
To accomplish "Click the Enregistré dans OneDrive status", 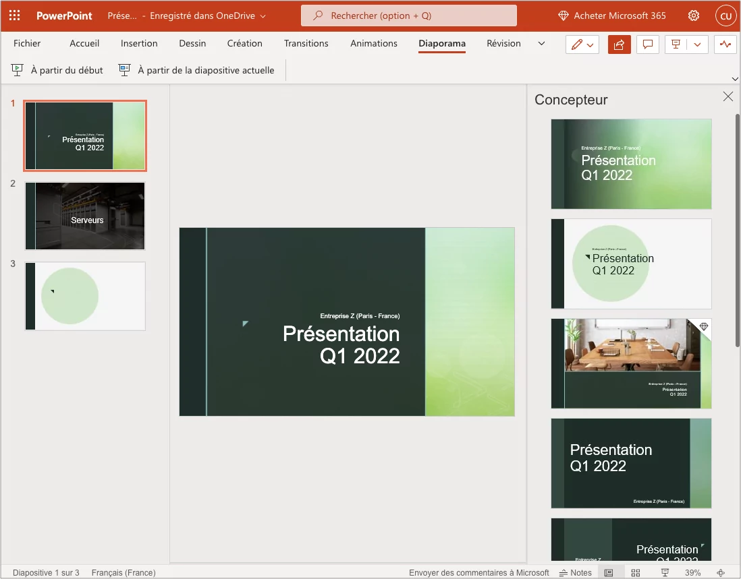I will pos(202,16).
